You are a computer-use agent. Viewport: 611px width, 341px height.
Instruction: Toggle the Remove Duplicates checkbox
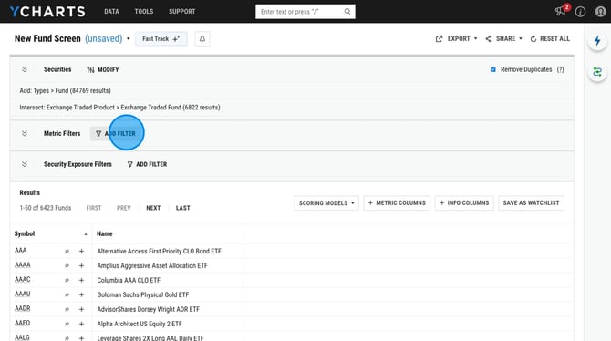(493, 69)
